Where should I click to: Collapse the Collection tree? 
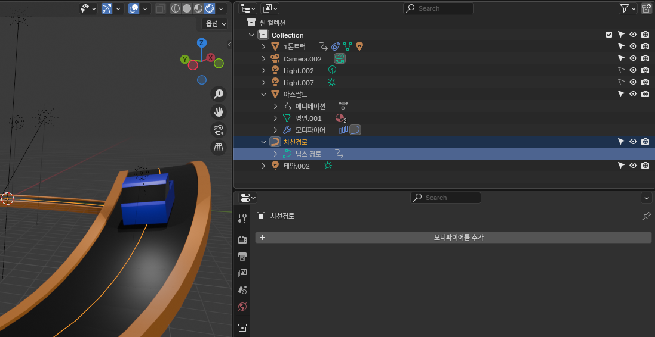coord(251,35)
